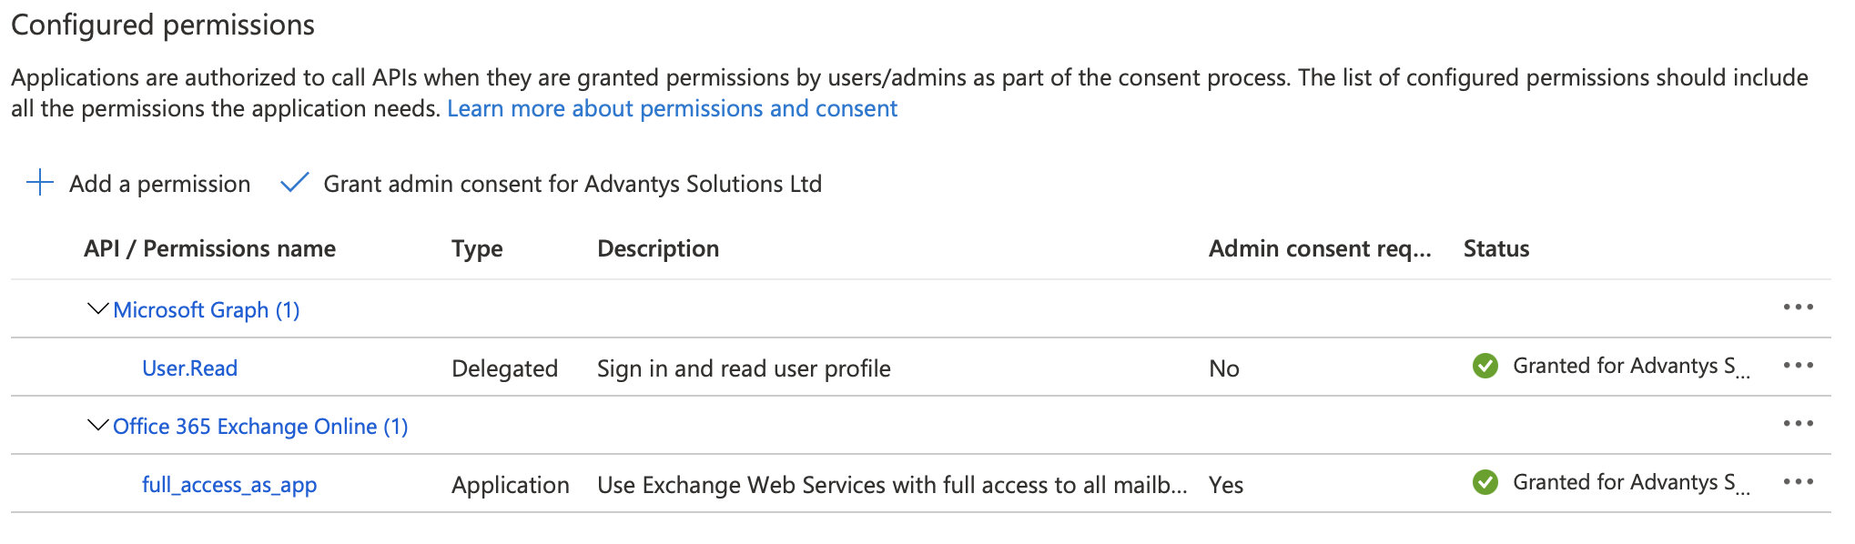
Task: Click the checkmark icon for Grant admin consent
Action: tap(294, 183)
